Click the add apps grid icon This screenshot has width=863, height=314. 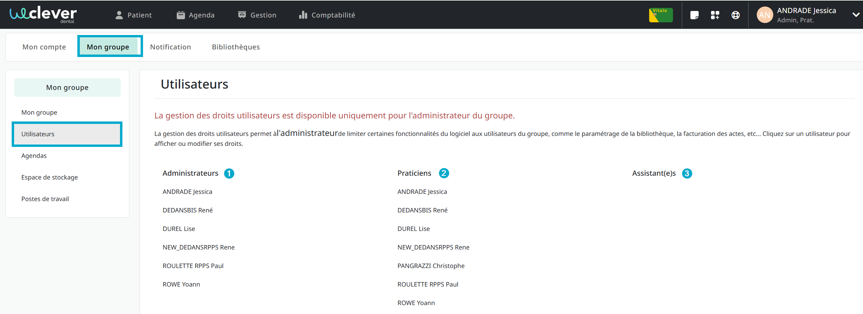[715, 15]
